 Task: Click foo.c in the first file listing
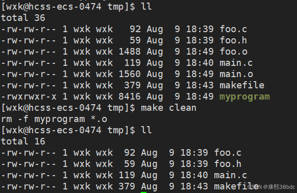click(x=233, y=29)
